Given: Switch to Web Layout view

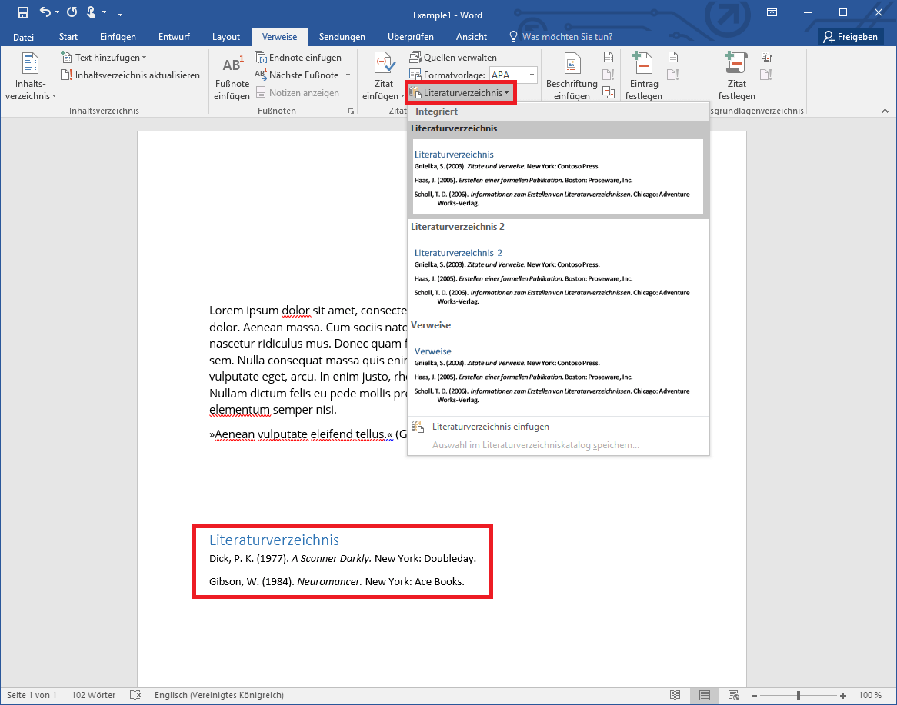Looking at the screenshot, I should click(733, 695).
